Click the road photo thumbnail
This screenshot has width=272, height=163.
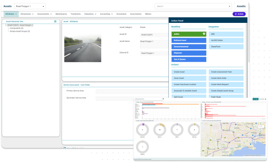point(82,48)
